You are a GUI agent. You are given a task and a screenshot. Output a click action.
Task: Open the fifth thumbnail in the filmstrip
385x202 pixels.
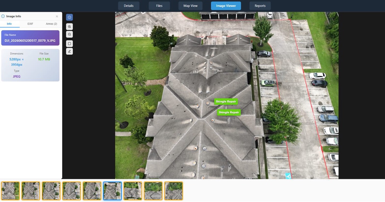[92, 191]
